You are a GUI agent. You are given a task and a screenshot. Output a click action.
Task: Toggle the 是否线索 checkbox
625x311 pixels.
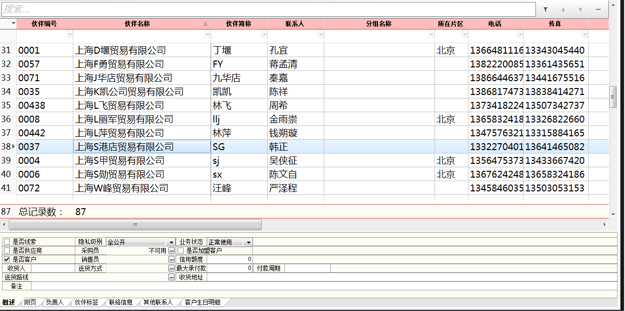pos(7,242)
